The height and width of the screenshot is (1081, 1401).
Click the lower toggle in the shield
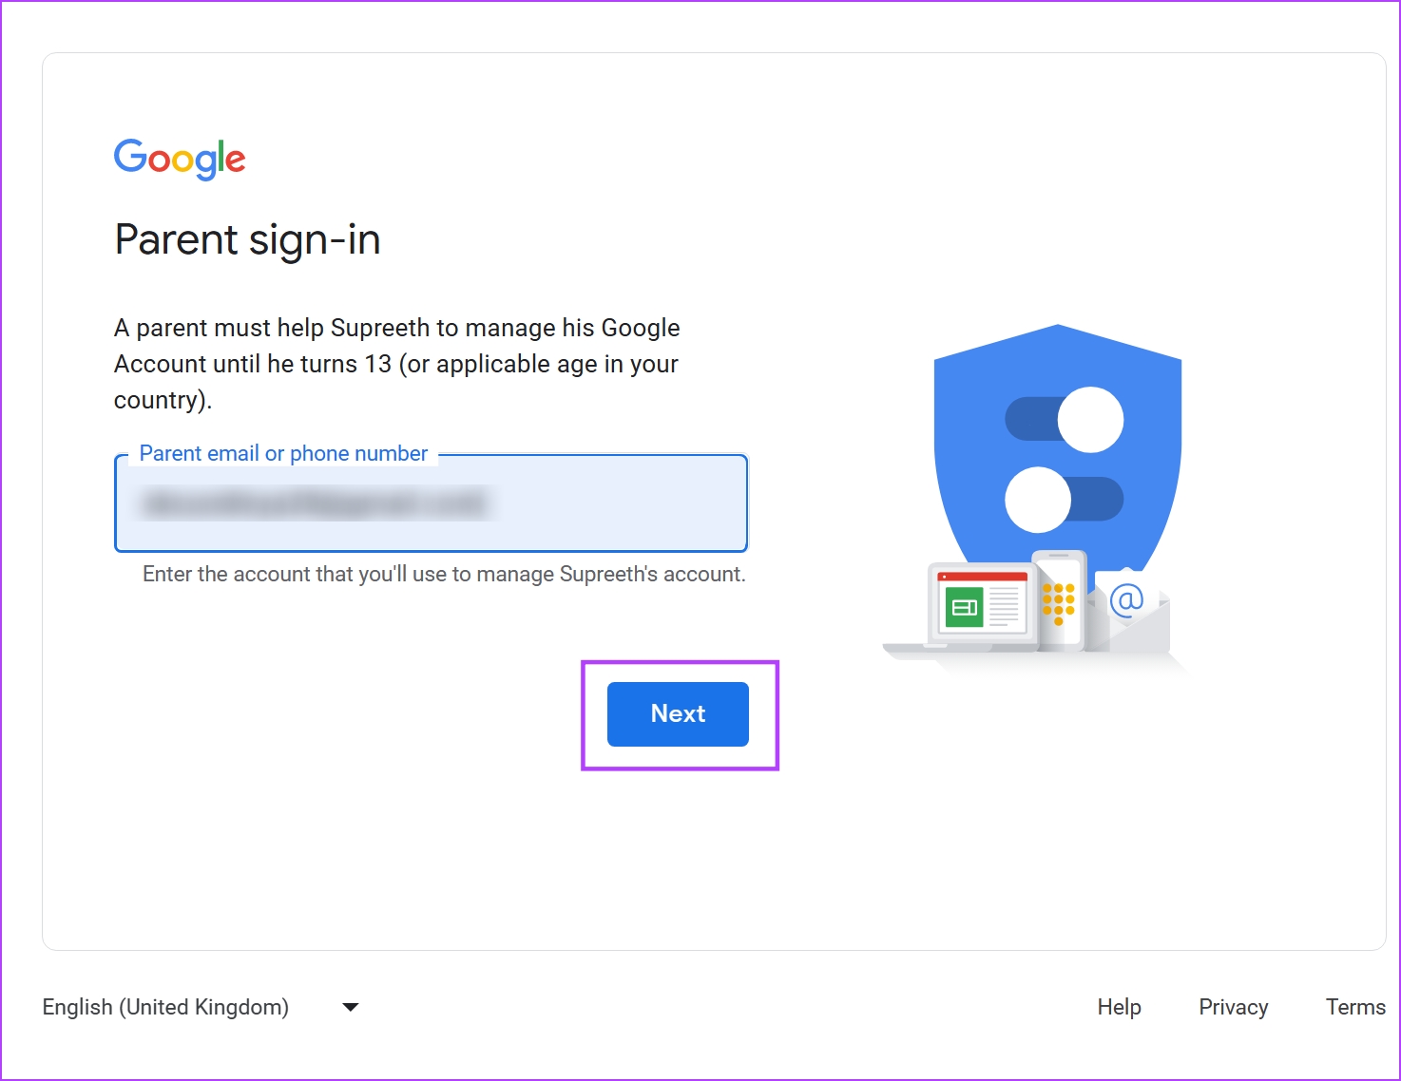tap(1065, 500)
